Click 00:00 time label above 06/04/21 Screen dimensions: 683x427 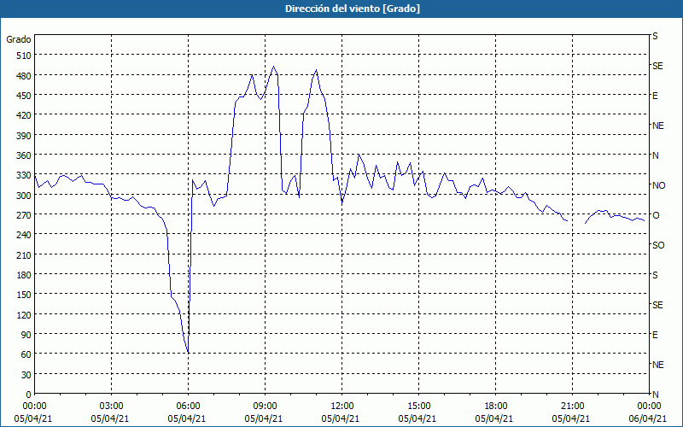[649, 407]
